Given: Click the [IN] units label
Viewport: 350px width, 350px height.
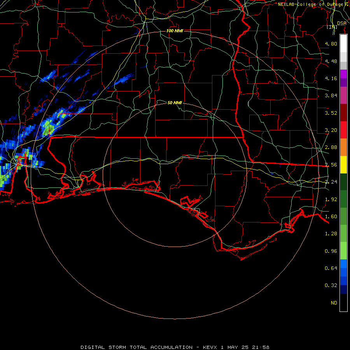Looking at the screenshot, I should pos(332,27).
